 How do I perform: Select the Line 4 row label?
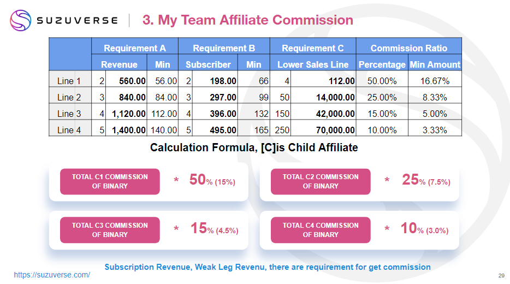[x=69, y=130]
